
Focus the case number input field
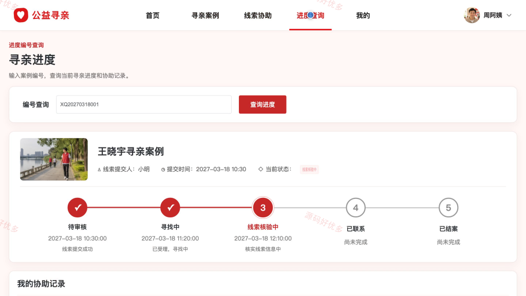click(x=144, y=104)
